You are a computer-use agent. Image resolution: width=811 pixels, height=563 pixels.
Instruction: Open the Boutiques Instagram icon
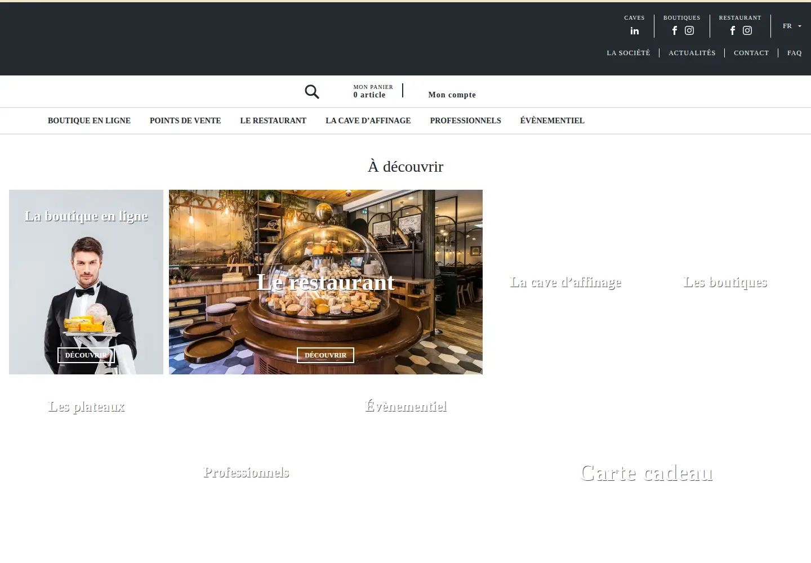pos(689,30)
